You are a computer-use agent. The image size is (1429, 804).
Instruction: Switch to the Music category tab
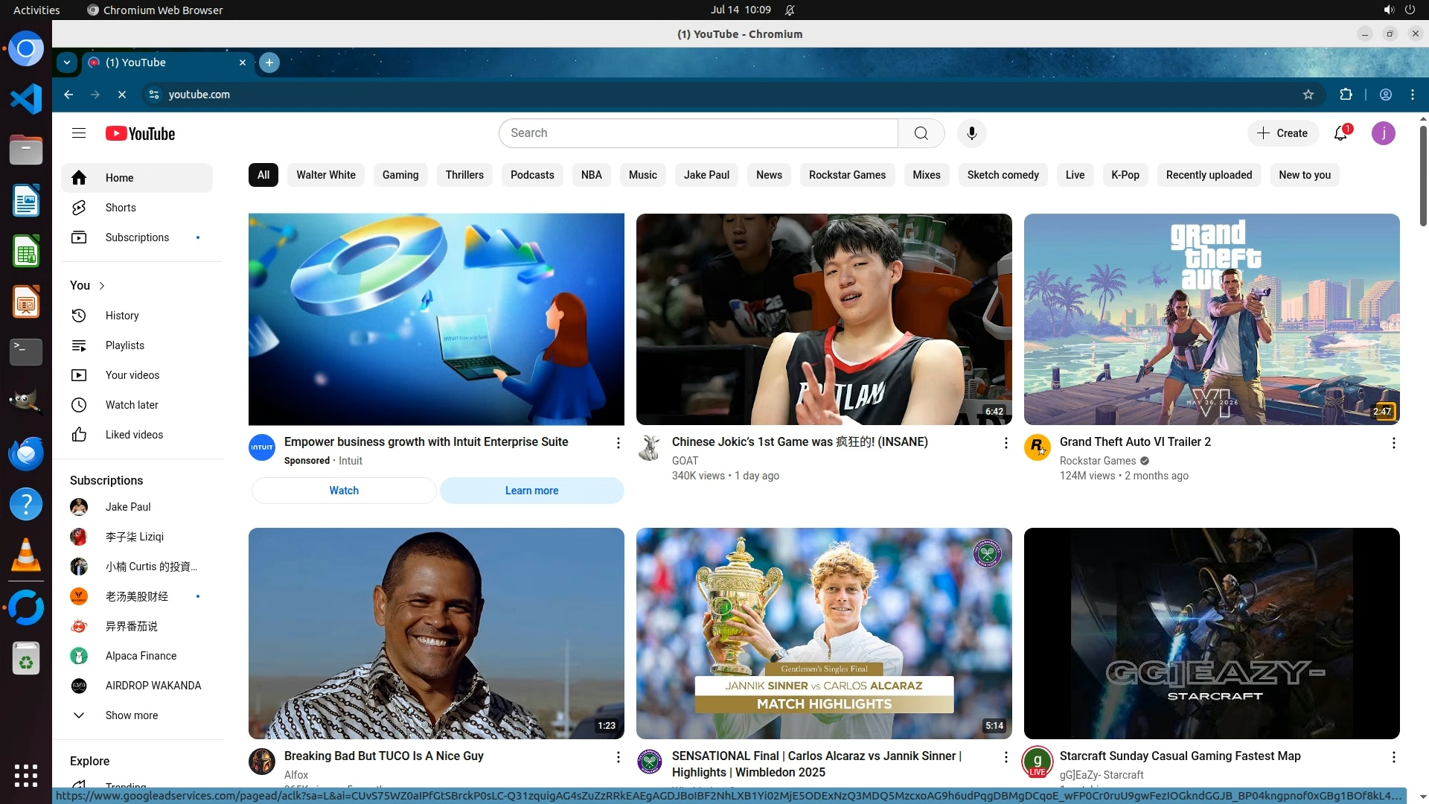tap(642, 175)
